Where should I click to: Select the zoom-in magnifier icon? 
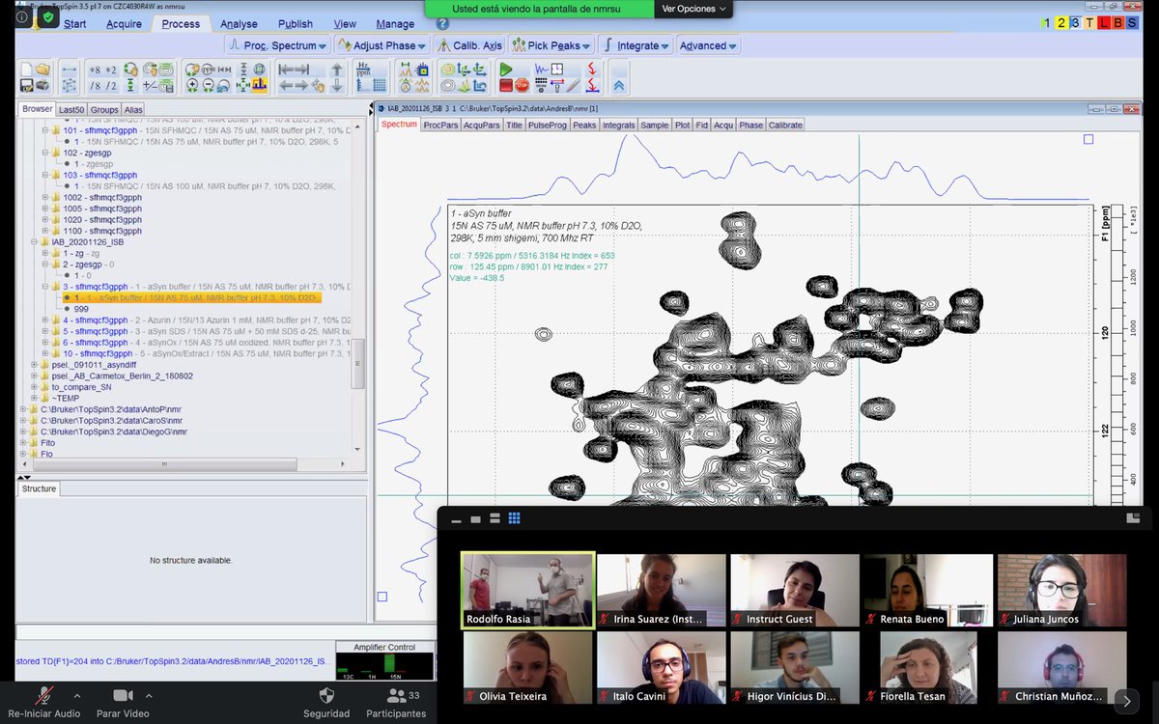pos(192,86)
